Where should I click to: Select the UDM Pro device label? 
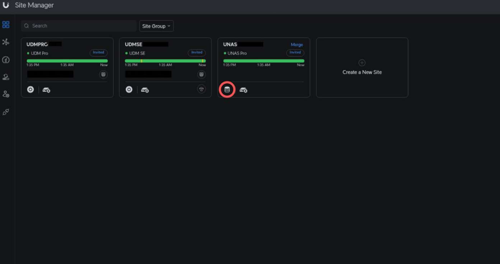pyautogui.click(x=39, y=53)
